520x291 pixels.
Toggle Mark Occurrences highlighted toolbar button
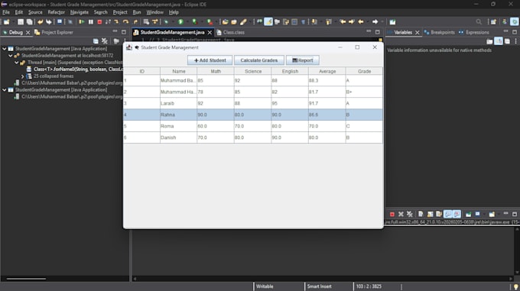click(268, 22)
